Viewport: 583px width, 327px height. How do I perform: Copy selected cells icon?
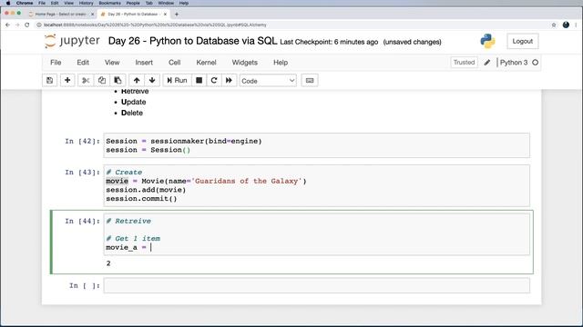(102, 81)
